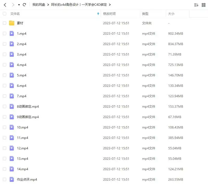Check the box for 8动画绑定.mp4
Viewport: 208px width, 184px height.
(x=4, y=107)
